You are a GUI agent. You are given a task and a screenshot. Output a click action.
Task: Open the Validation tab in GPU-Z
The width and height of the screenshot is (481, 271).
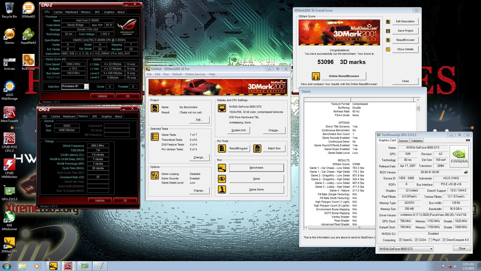tap(417, 141)
